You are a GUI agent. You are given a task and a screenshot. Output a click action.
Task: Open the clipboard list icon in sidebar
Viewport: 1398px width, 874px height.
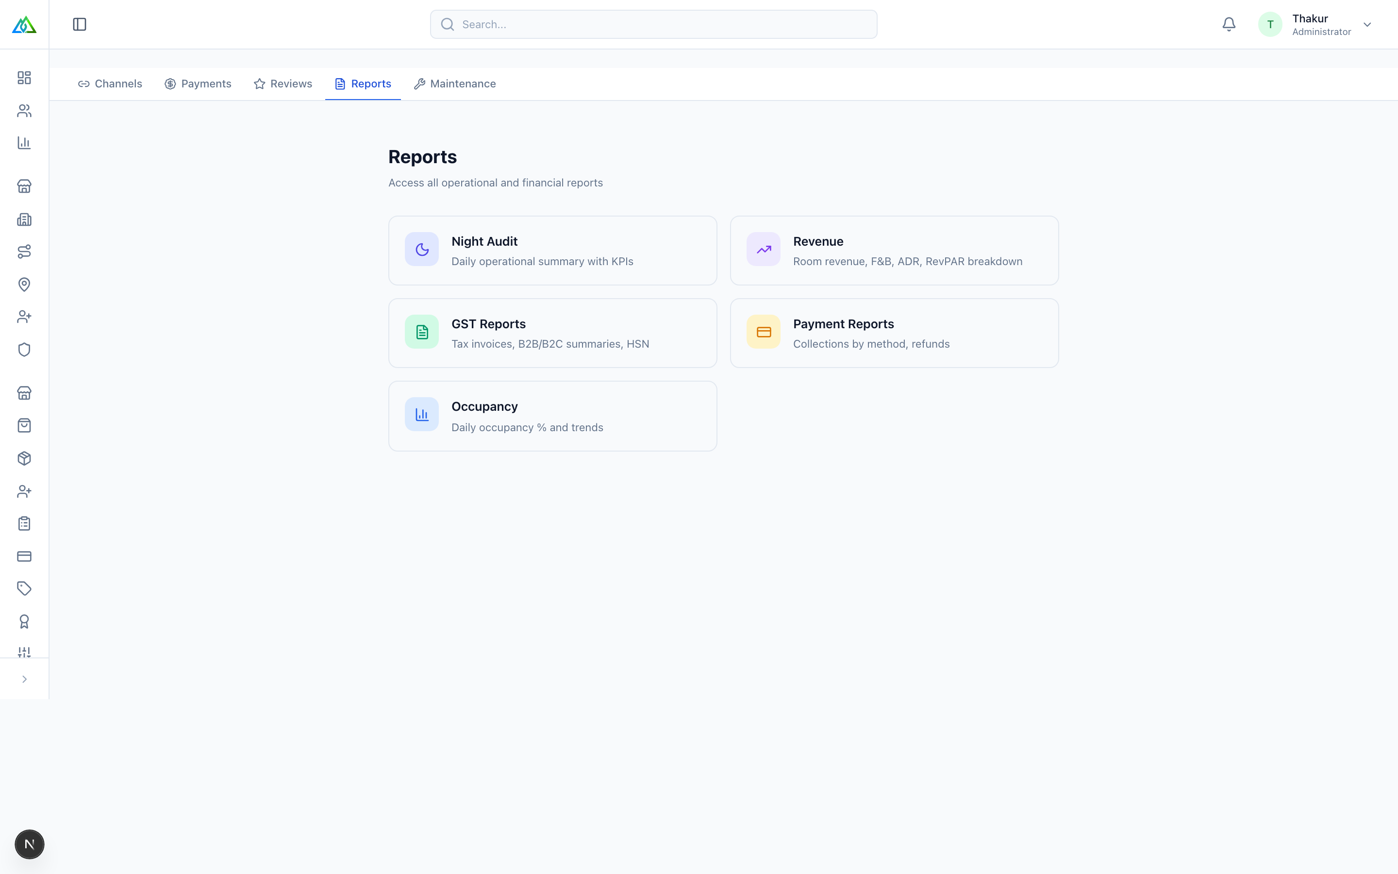(24, 524)
